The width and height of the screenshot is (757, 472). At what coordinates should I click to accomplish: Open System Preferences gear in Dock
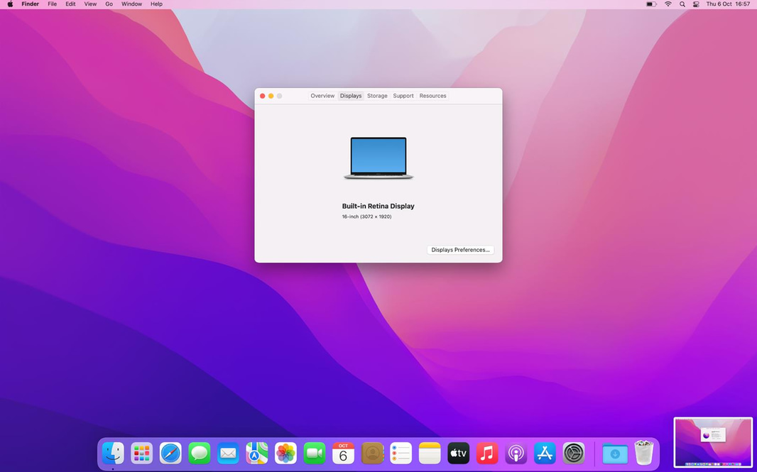pyautogui.click(x=574, y=453)
